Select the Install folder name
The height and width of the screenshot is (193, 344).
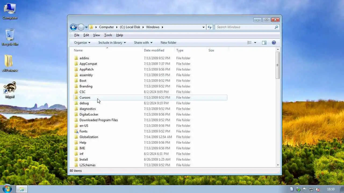coord(84,159)
